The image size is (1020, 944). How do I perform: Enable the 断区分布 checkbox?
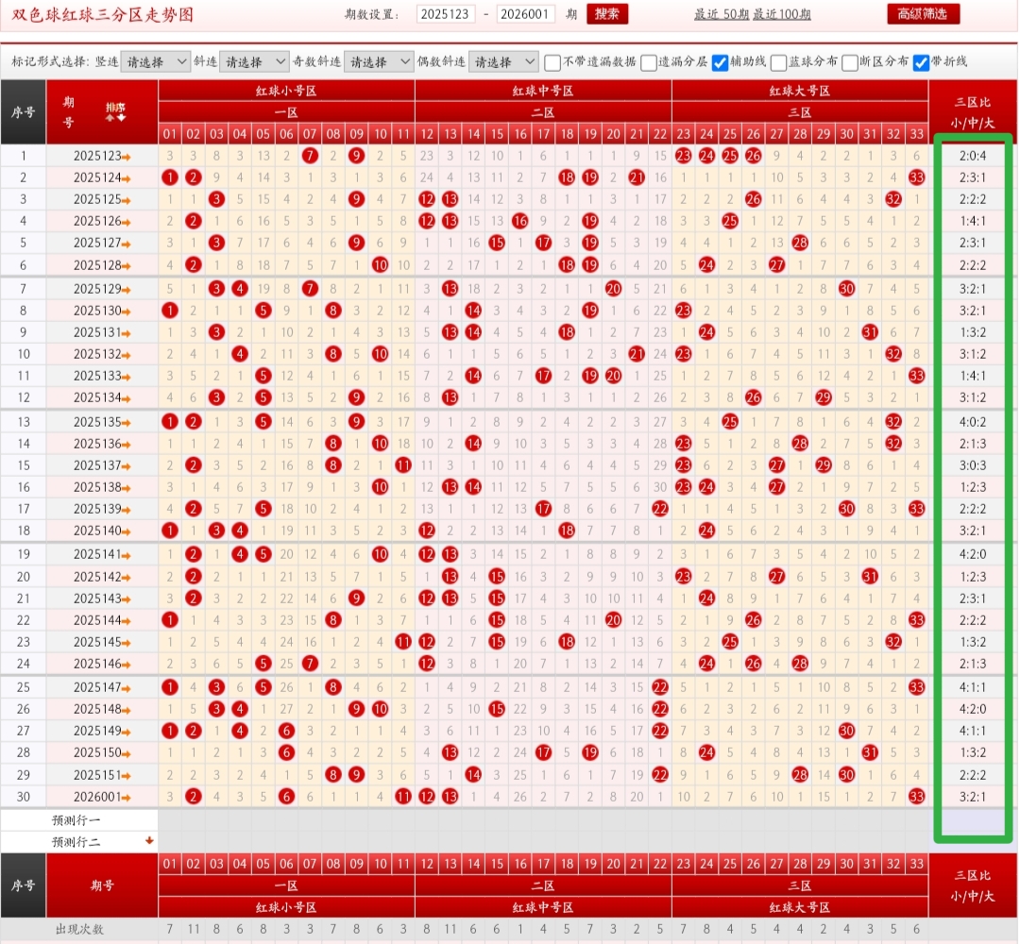coord(850,62)
